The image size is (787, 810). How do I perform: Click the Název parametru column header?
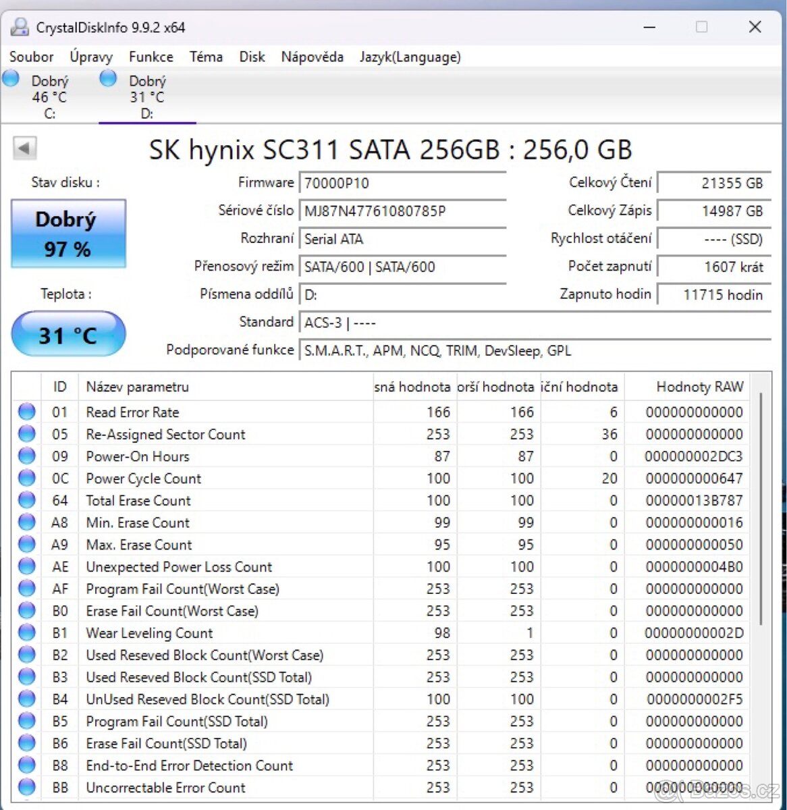tap(225, 387)
